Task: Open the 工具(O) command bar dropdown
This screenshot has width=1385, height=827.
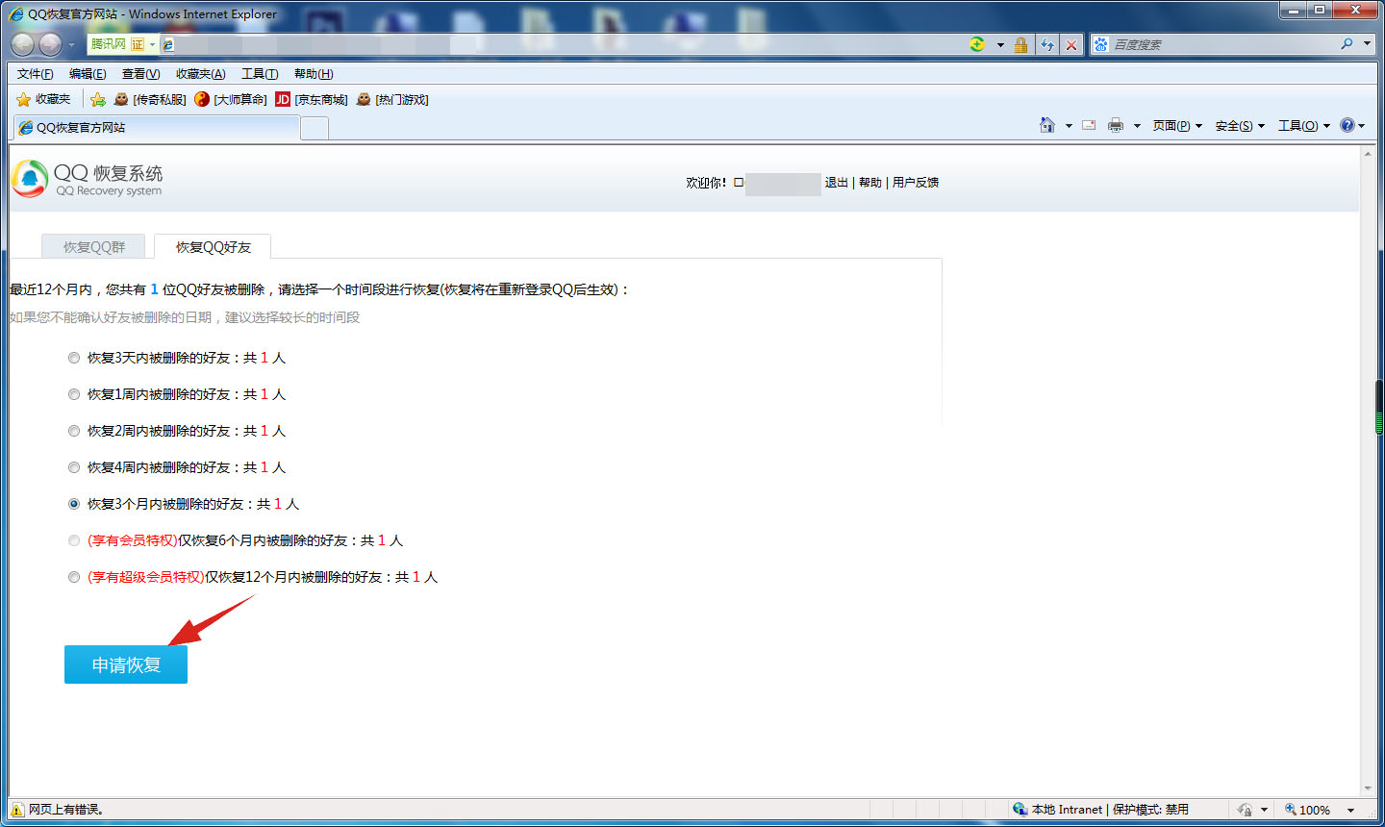Action: tap(1303, 126)
